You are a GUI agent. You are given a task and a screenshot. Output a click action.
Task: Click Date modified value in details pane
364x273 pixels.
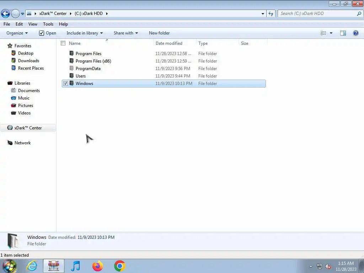(96, 237)
